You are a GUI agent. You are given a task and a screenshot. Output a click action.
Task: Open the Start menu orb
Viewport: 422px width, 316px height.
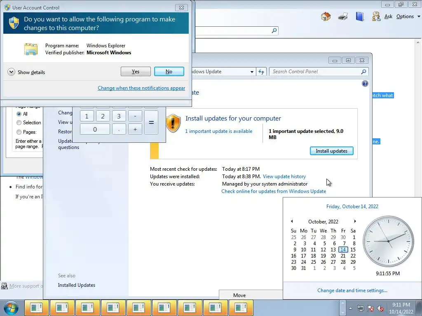click(11, 308)
